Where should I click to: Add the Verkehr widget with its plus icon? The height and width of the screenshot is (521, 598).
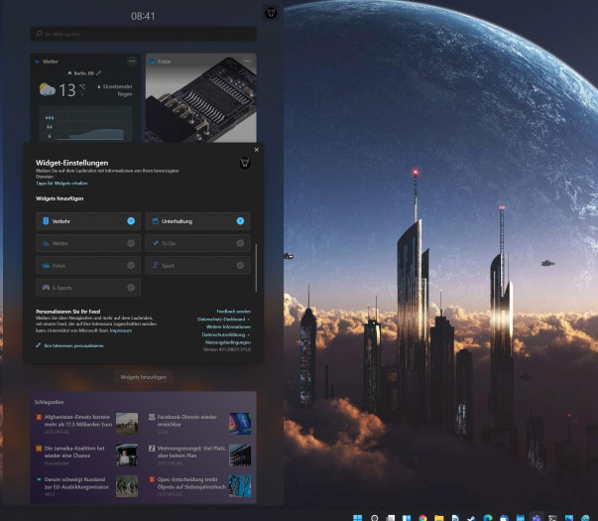131,221
